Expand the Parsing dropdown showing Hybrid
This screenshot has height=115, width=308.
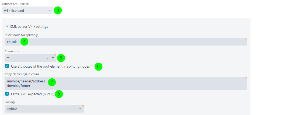click(44, 109)
